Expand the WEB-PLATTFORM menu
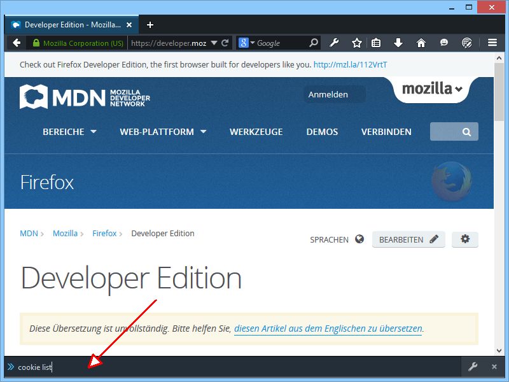Viewport: 509px width, 382px height. [x=163, y=132]
